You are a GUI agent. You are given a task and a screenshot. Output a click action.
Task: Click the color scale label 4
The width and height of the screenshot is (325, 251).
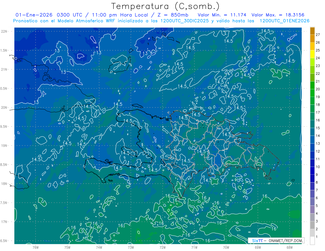point(317,214)
